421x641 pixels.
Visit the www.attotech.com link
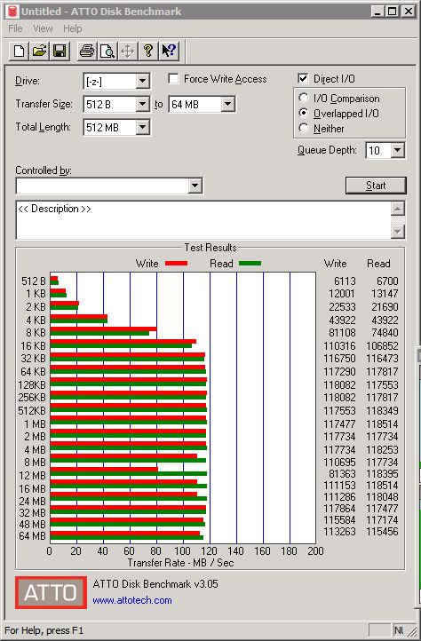[x=132, y=600]
